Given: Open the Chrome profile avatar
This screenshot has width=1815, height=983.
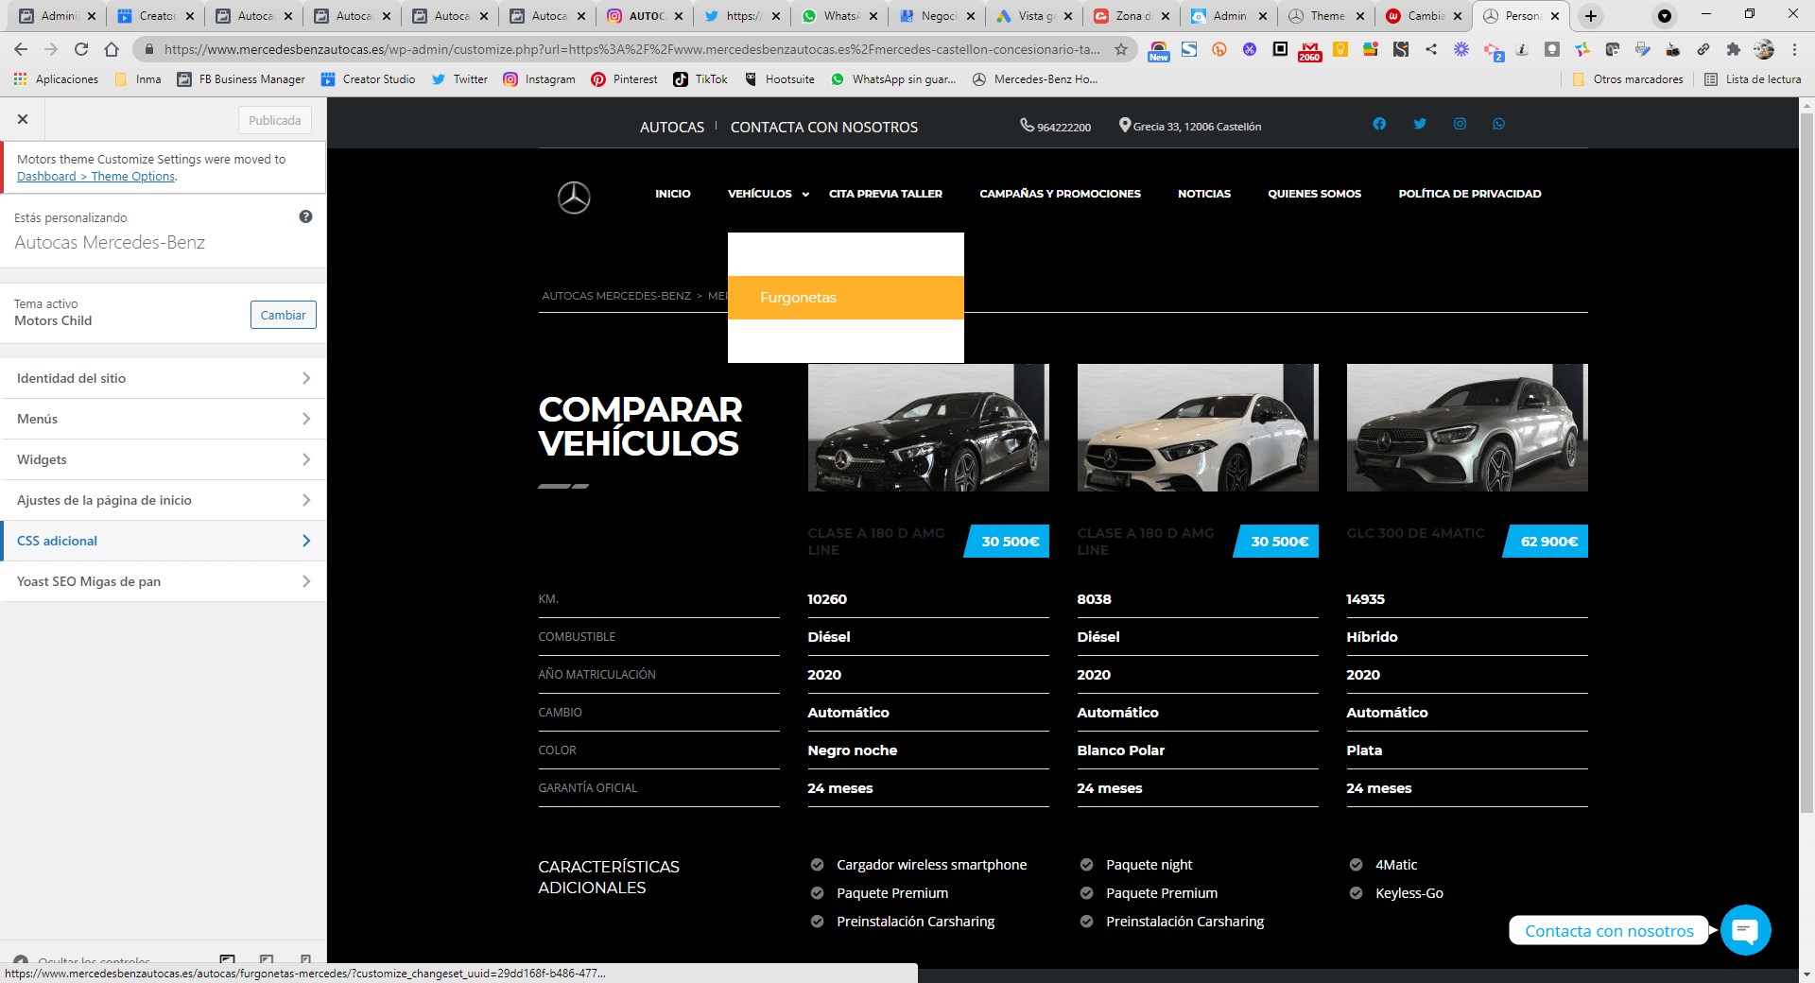Looking at the screenshot, I should [x=1764, y=49].
